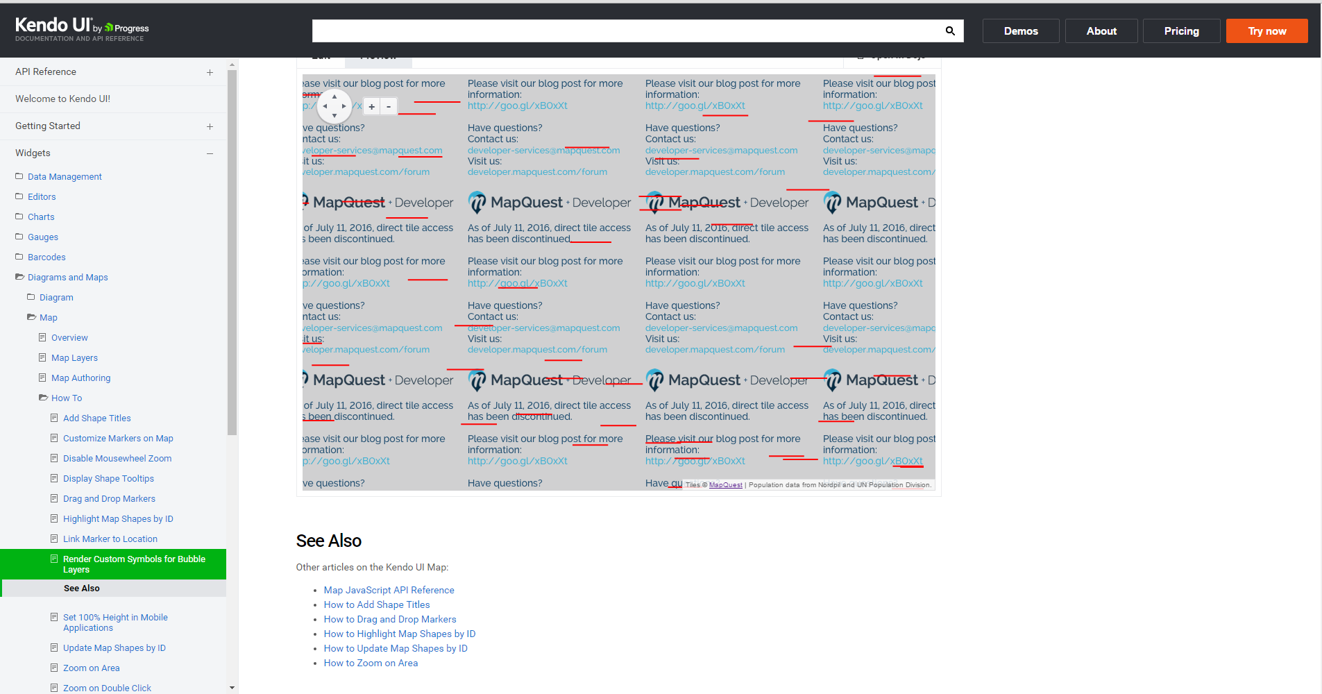
Task: Click the Kendo UI logo
Action: pyautogui.click(x=82, y=29)
